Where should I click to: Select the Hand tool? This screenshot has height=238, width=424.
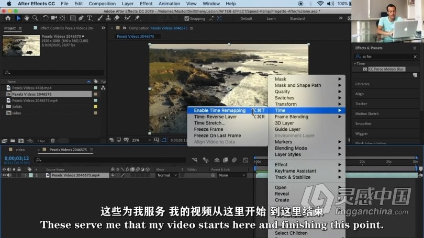click(x=27, y=18)
